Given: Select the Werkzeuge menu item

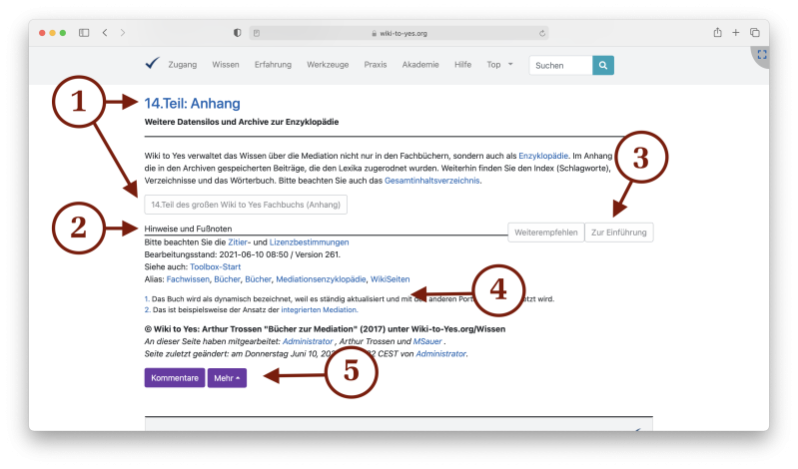Looking at the screenshot, I should (328, 65).
